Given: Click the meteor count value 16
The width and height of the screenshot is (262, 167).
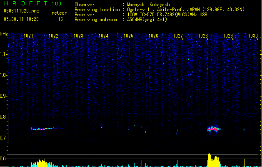Looking at the screenshot, I should (x=60, y=19).
